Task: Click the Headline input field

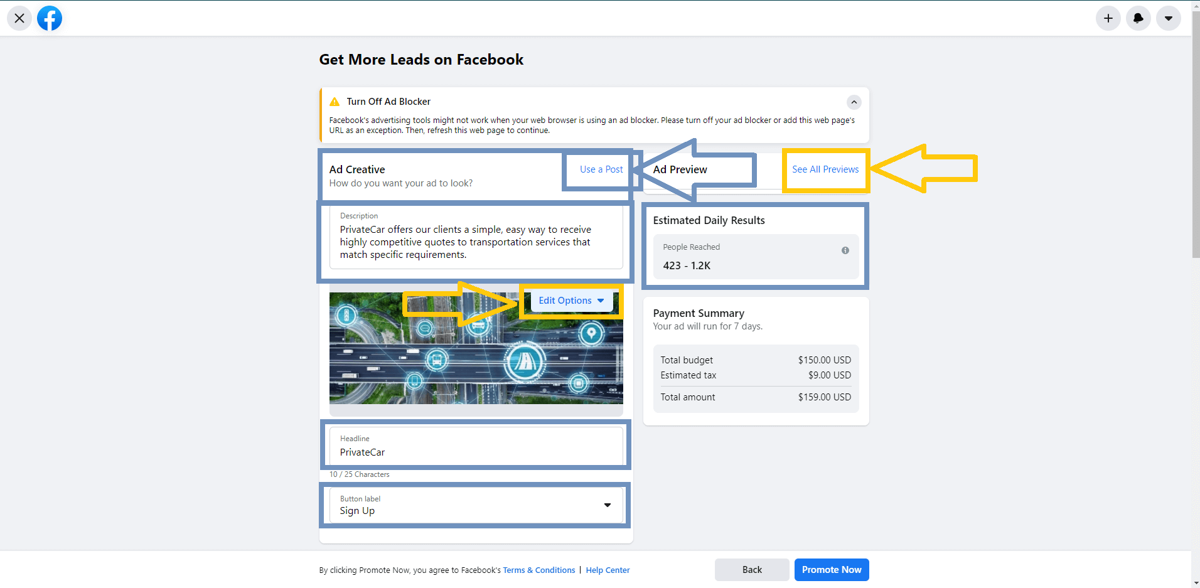Action: [476, 452]
